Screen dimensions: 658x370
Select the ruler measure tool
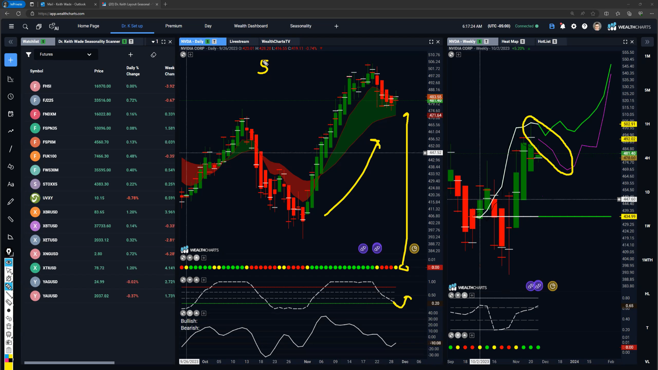click(11, 219)
